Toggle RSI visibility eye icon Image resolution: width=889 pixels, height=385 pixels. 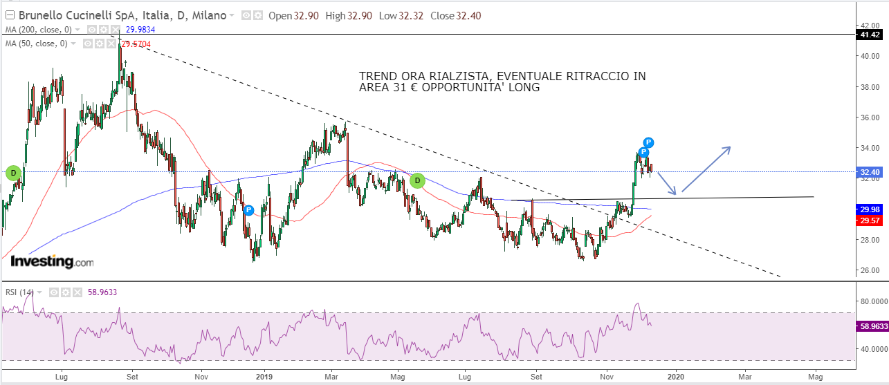(53, 292)
